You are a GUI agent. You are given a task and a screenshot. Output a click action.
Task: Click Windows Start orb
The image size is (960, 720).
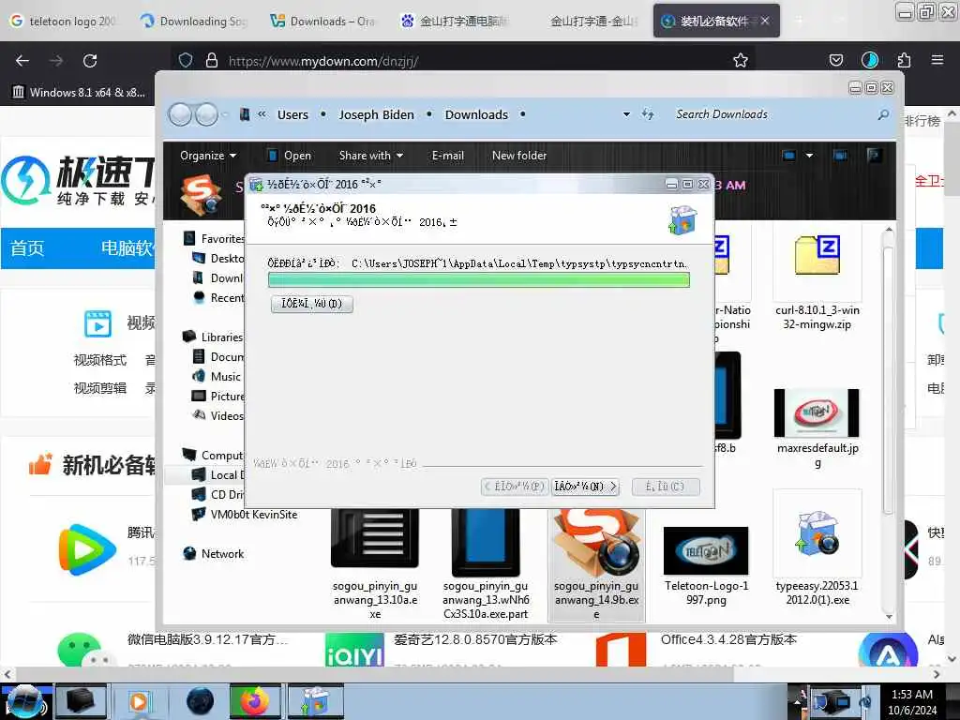click(25, 701)
